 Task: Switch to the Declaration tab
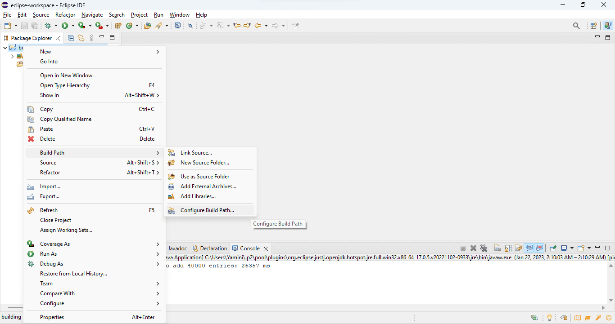click(209, 248)
